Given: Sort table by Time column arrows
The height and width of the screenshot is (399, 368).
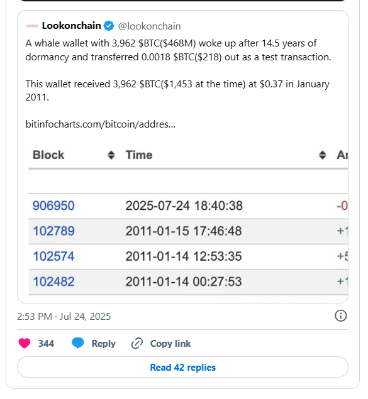Looking at the screenshot, I should [x=323, y=155].
